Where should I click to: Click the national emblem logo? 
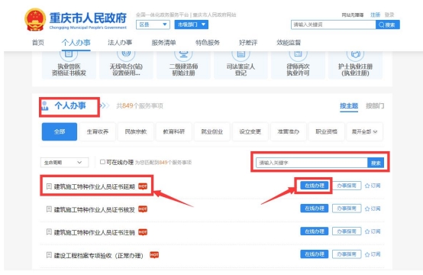[x=35, y=19]
